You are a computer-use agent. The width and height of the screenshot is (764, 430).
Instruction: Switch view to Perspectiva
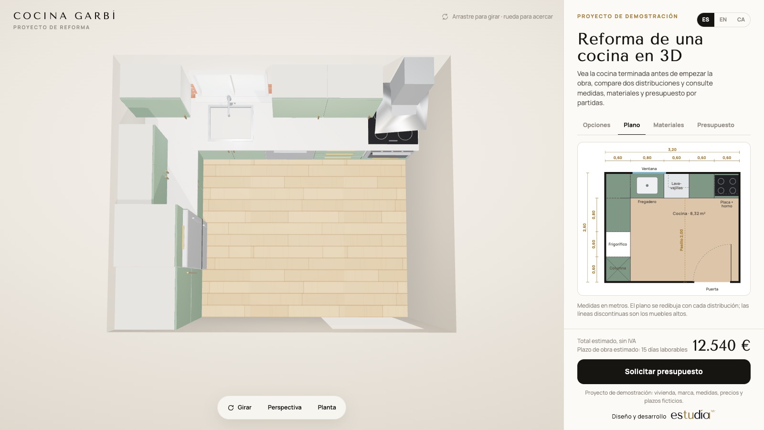(285, 408)
